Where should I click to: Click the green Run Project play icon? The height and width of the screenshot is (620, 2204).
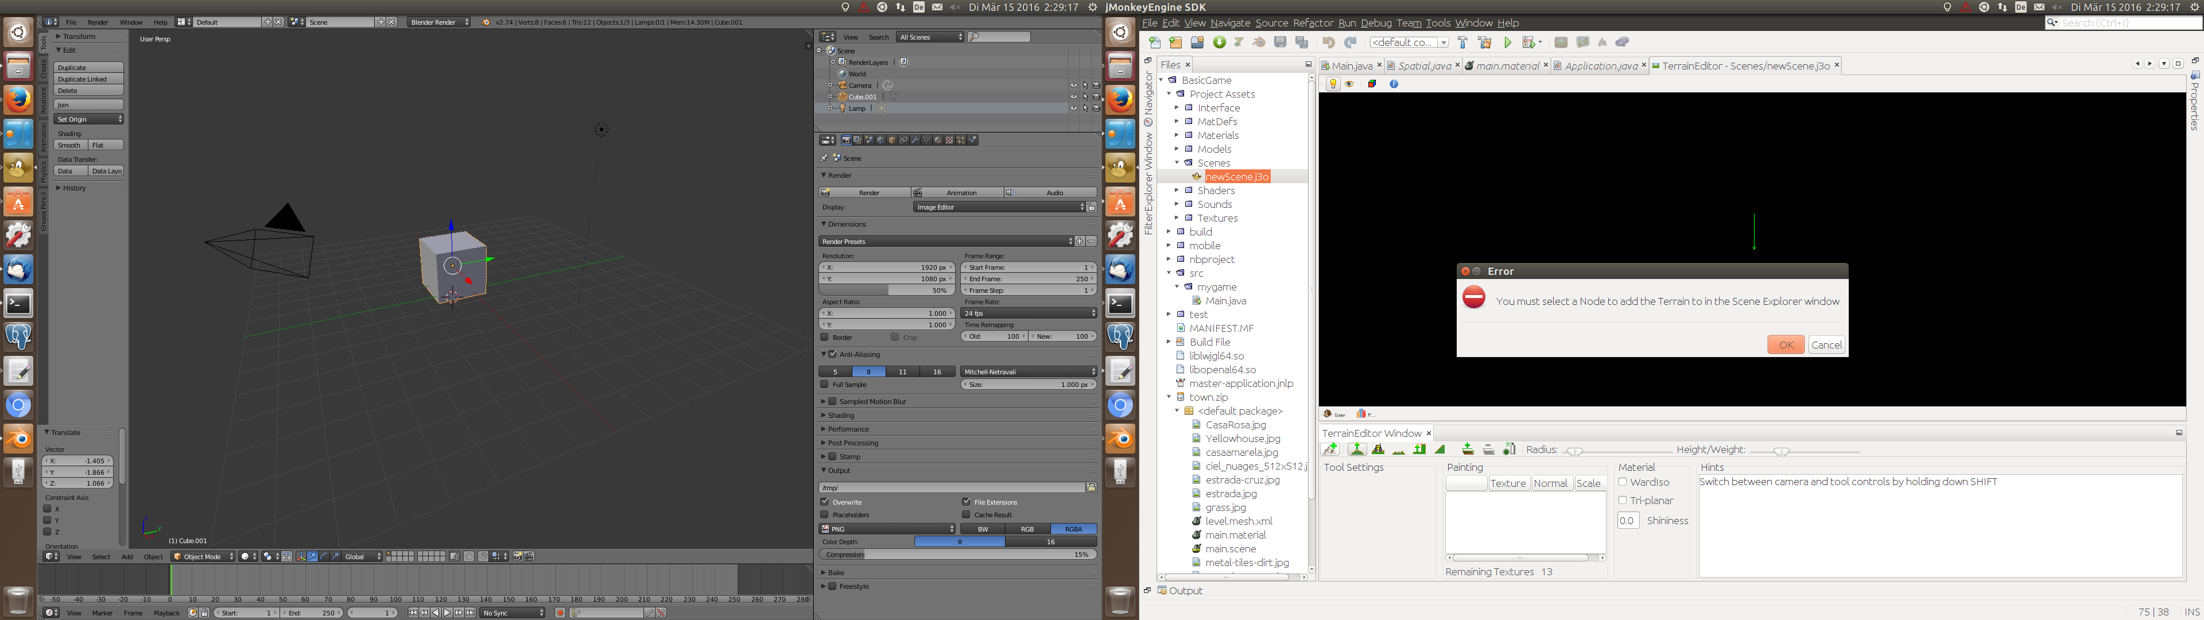[1508, 43]
